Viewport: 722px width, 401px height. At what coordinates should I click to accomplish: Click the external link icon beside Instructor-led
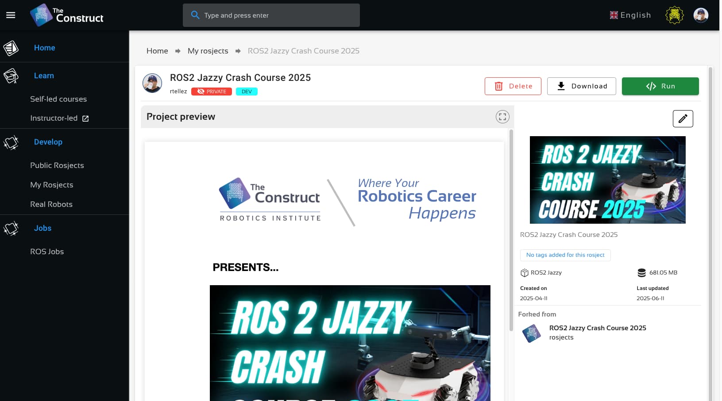(85, 118)
